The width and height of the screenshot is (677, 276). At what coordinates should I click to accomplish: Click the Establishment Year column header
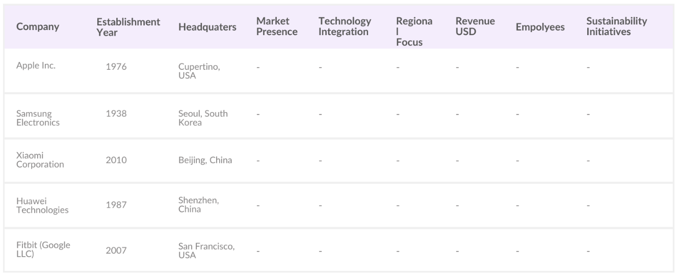tap(128, 27)
